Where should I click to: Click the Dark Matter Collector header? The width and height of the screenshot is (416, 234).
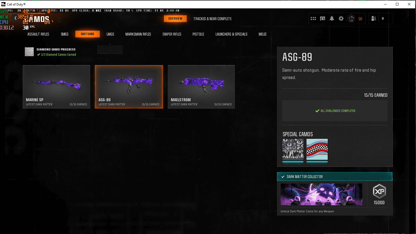tap(334, 177)
